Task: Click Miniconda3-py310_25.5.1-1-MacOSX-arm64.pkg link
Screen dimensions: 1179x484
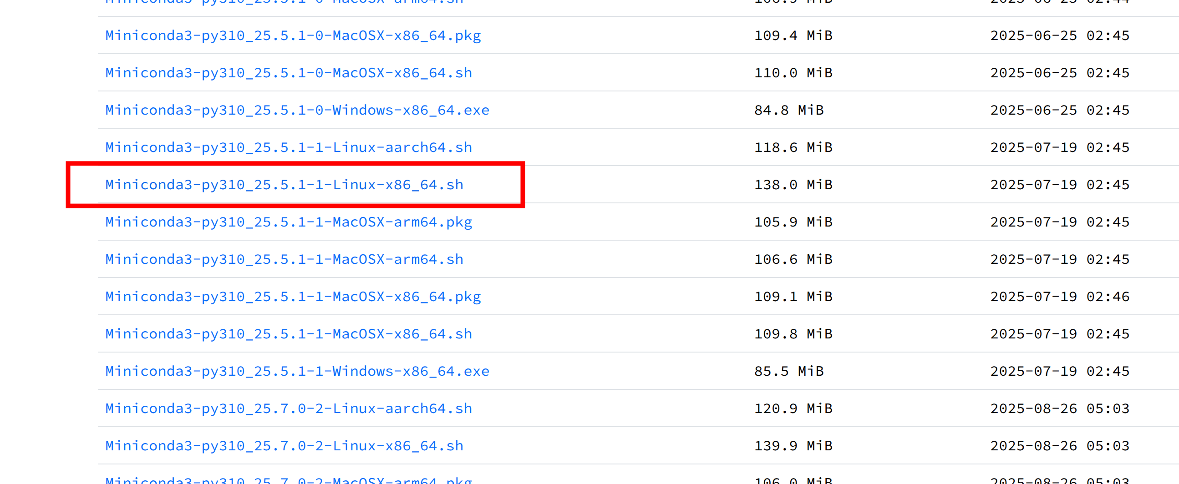Action: tap(289, 222)
